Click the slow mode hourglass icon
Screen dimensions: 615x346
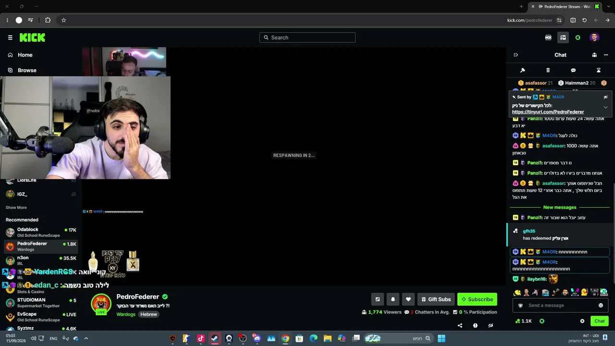[599, 70]
